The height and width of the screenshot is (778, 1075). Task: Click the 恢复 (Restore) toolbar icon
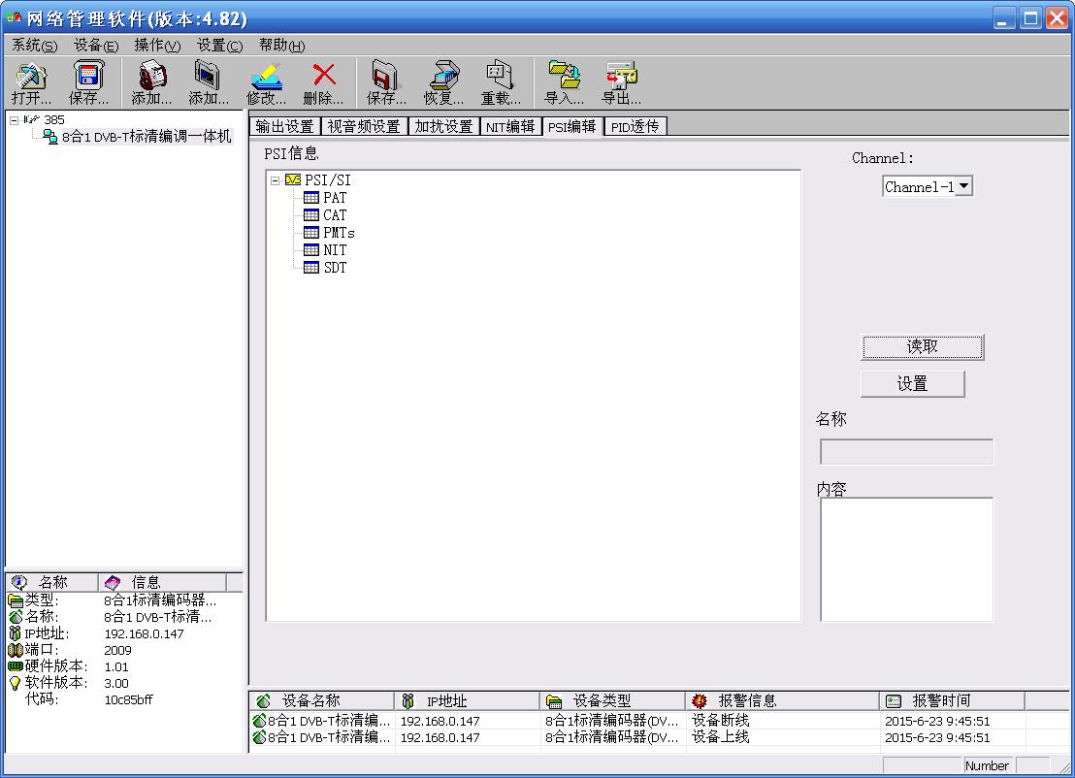[443, 76]
